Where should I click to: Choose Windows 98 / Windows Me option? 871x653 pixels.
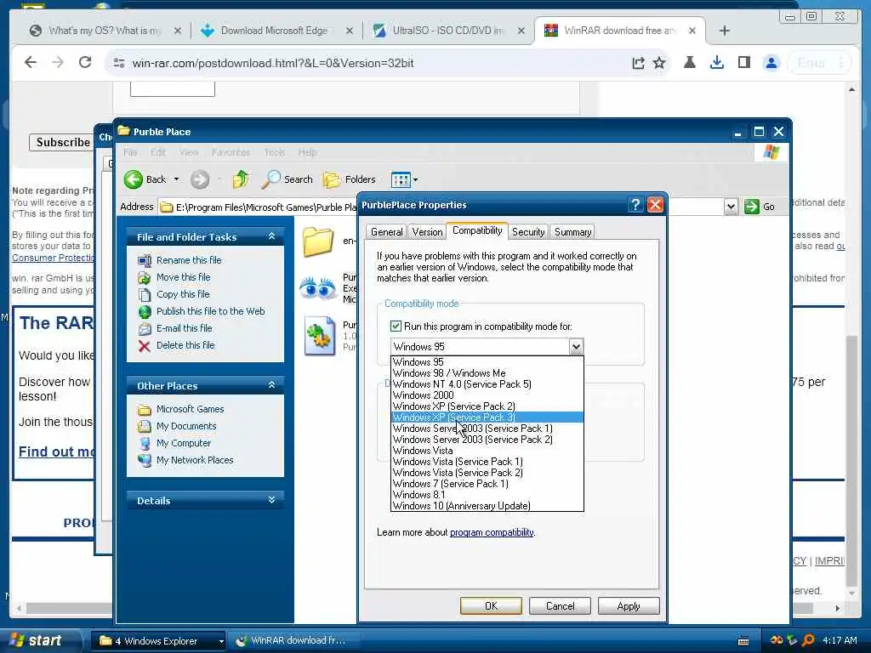[487, 373]
